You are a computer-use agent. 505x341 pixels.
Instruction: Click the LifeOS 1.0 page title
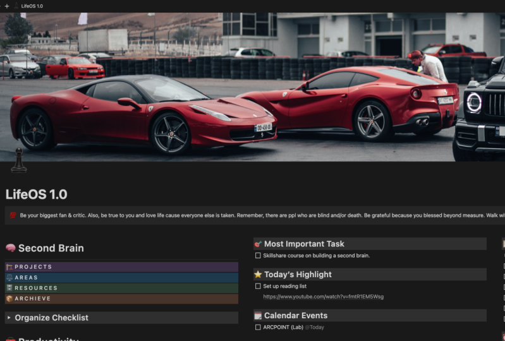point(37,194)
